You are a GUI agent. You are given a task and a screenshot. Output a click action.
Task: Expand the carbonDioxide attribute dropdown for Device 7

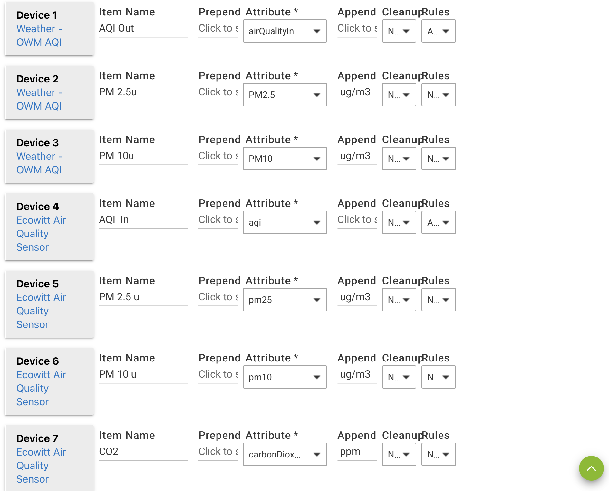tap(285, 454)
